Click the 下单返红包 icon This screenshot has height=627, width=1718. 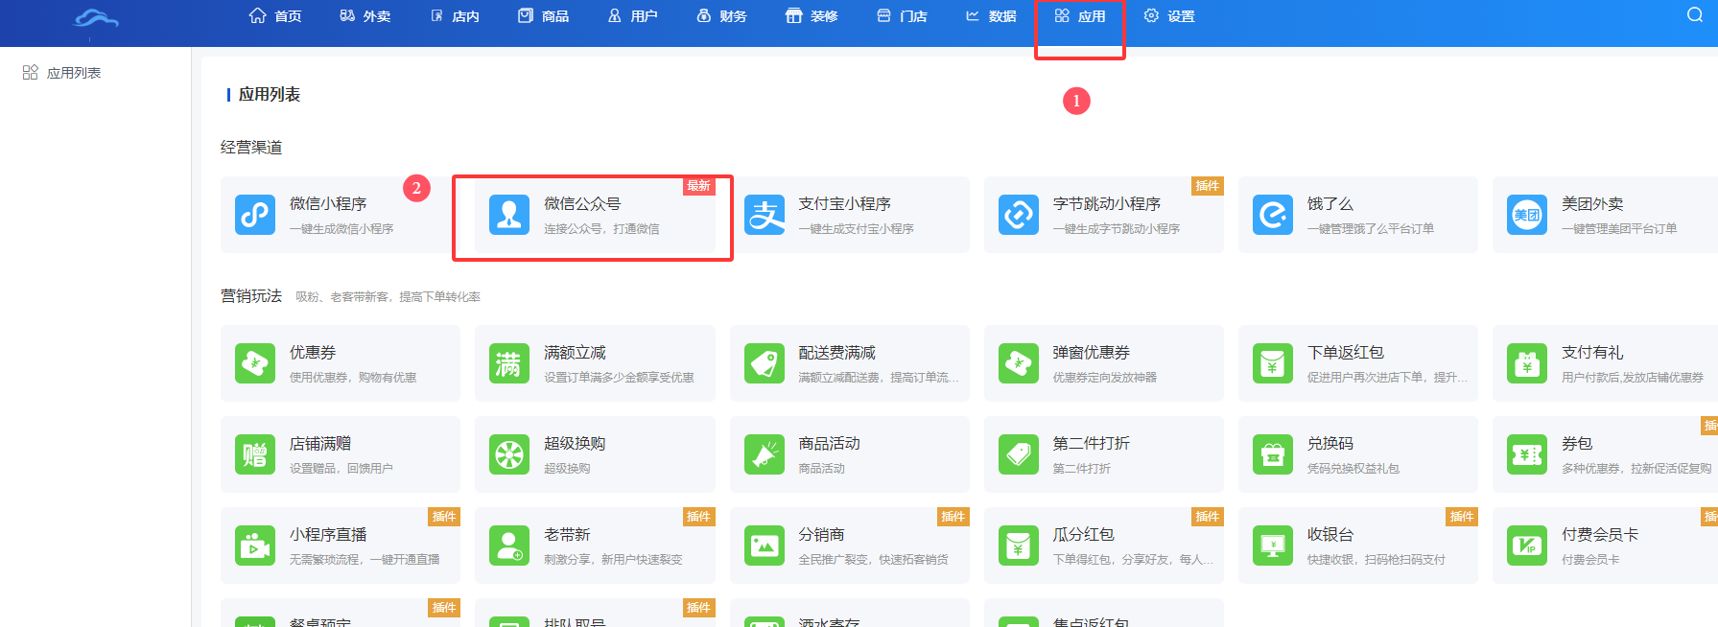coord(1273,363)
